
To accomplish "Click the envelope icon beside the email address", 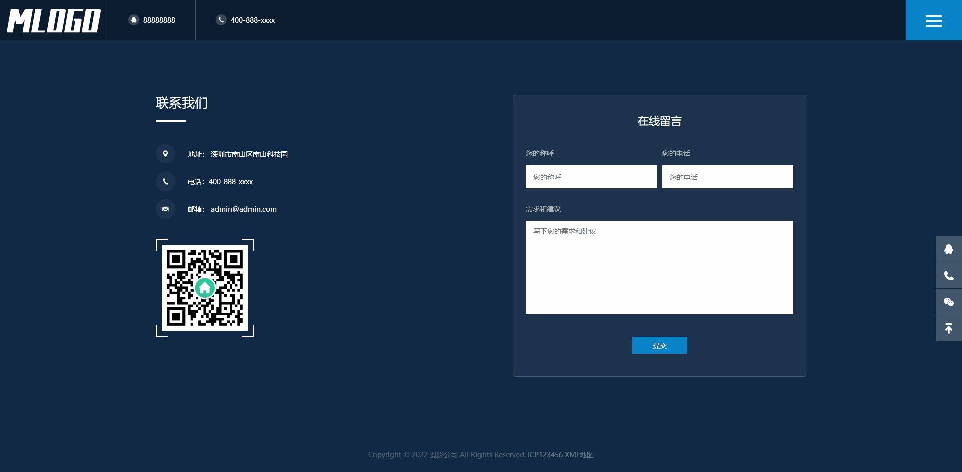I will tap(165, 209).
